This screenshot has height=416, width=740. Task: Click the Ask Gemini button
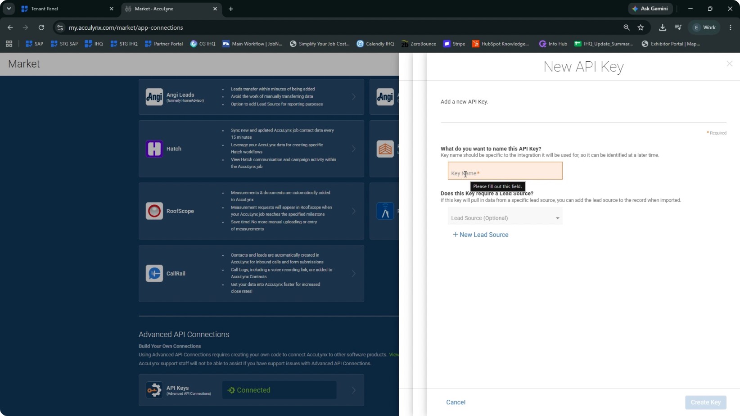[x=650, y=9]
